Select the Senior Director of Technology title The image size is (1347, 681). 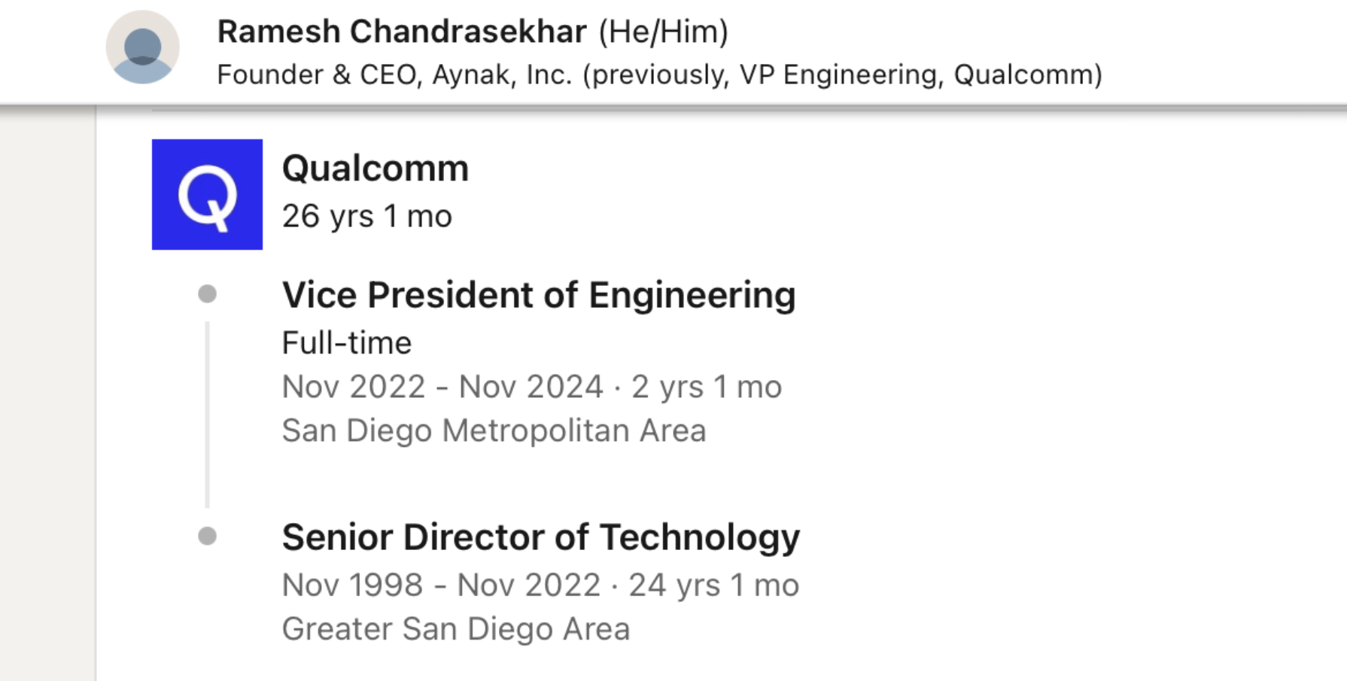click(540, 537)
